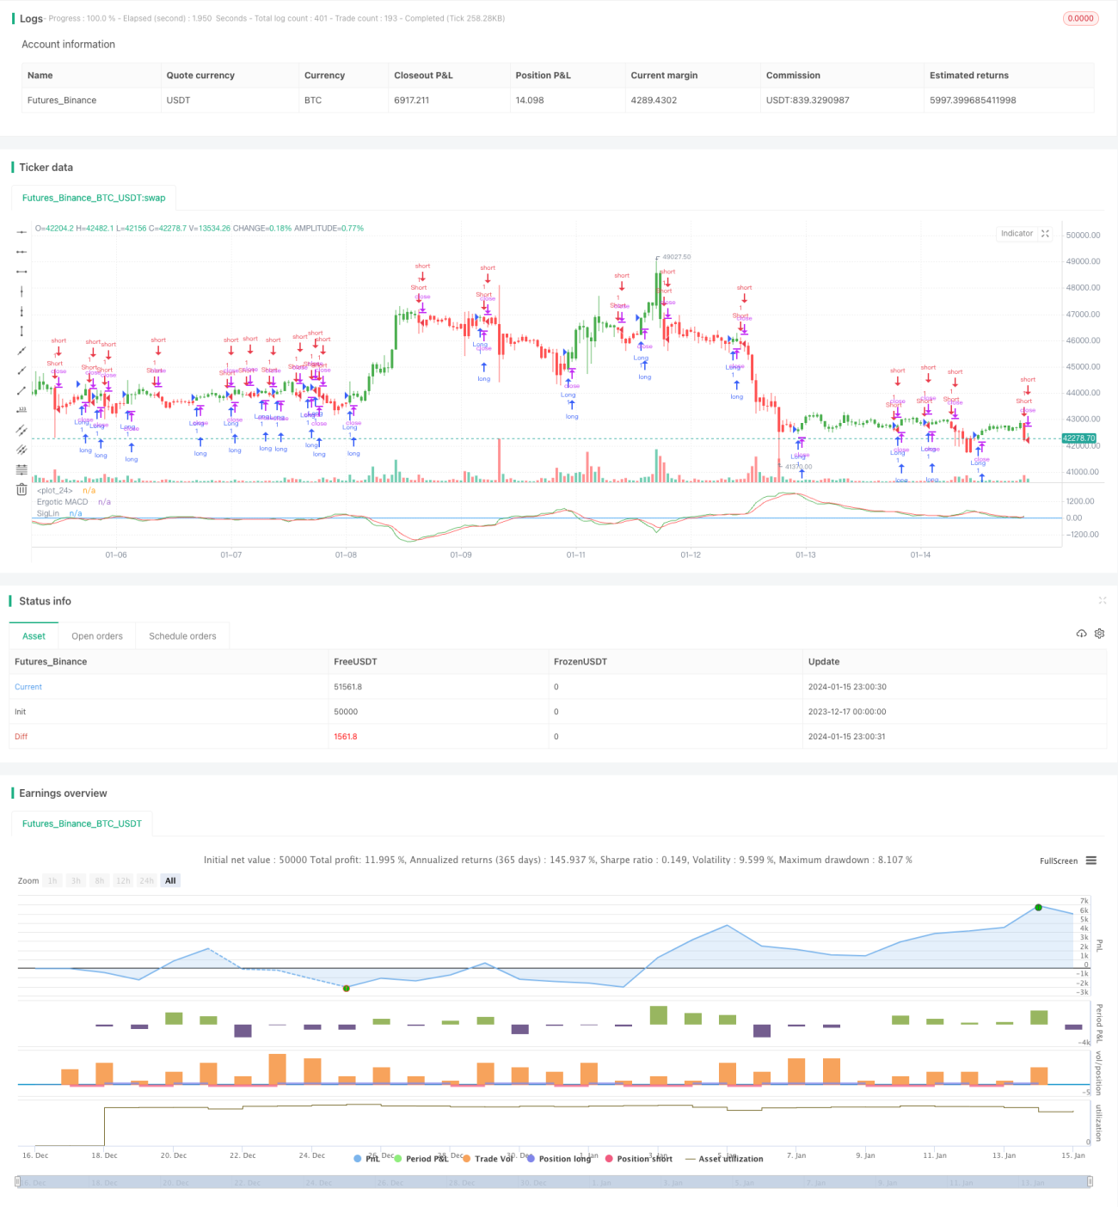Expand the Indicator panel on the chart
The height and width of the screenshot is (1207, 1118).
(1046, 234)
